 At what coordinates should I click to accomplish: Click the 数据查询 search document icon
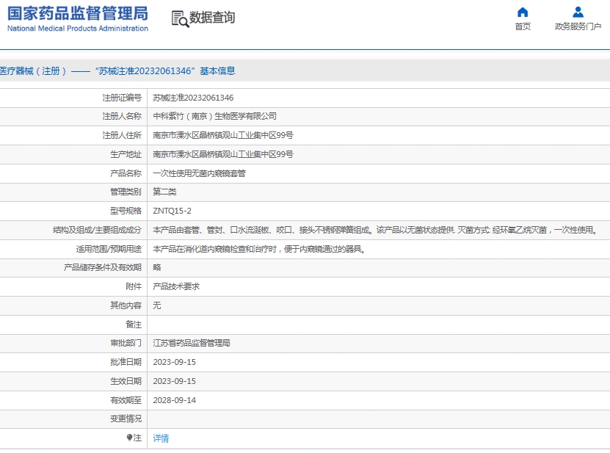[x=180, y=18]
